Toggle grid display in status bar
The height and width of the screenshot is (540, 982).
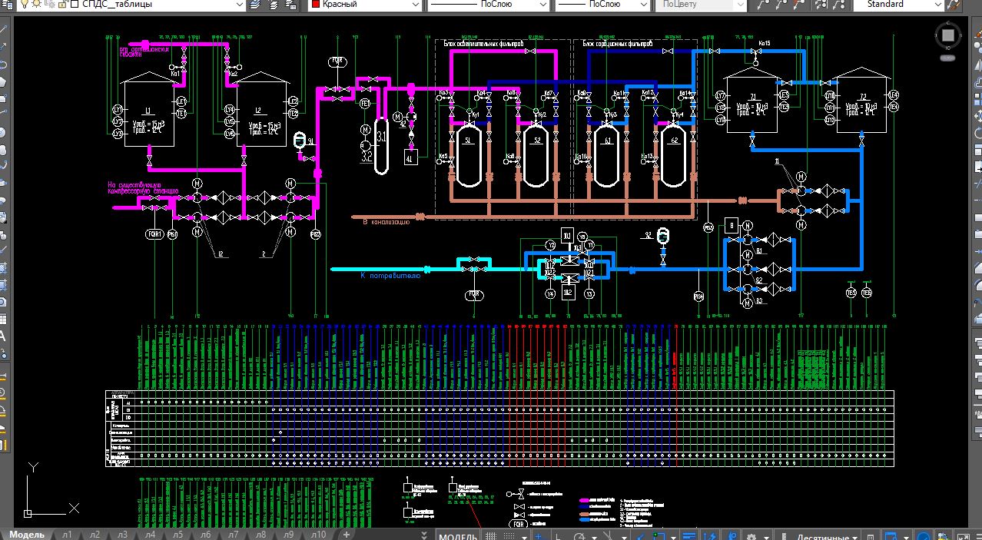tap(490, 536)
